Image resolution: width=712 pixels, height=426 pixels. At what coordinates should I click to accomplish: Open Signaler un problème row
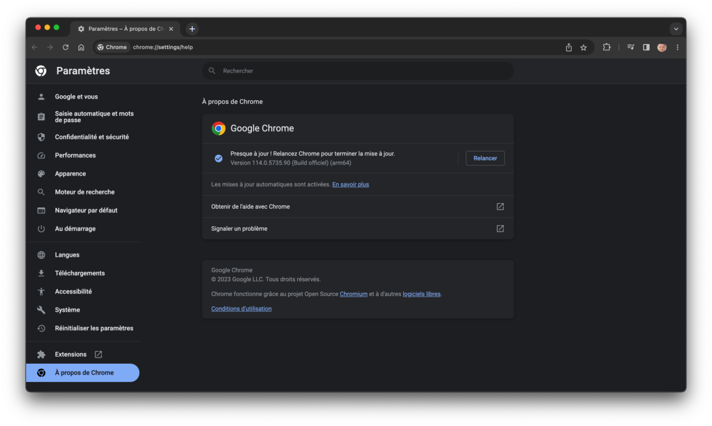tap(358, 229)
